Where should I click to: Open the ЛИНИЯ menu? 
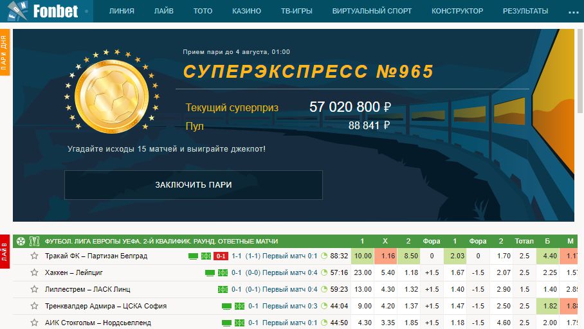[x=122, y=11]
